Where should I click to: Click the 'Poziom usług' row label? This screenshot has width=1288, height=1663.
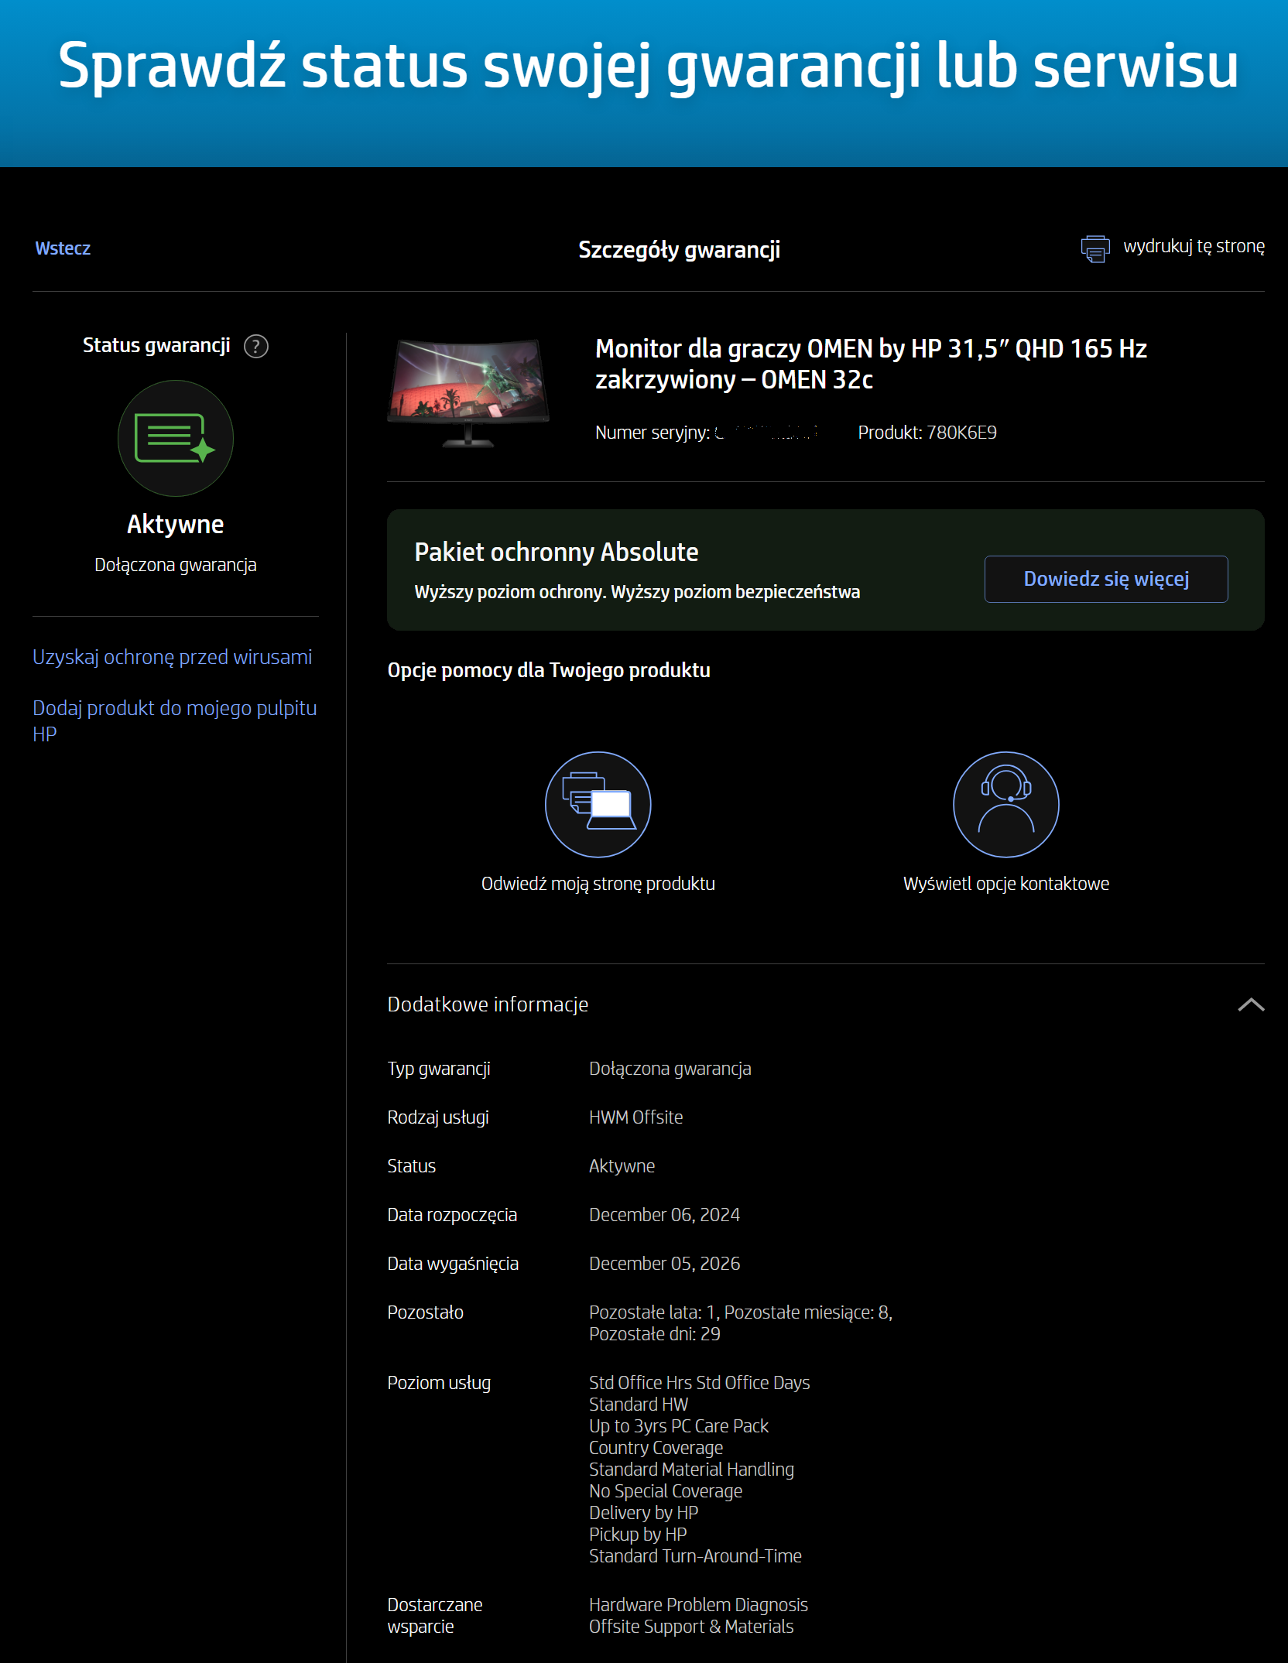coord(439,1383)
